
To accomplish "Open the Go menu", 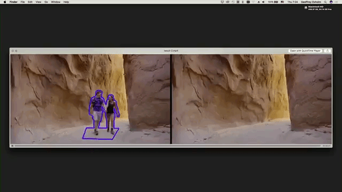I will click(46, 2).
